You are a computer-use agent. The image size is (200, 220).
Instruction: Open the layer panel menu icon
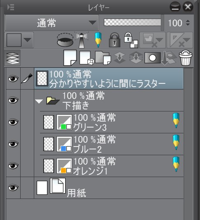(11, 7)
